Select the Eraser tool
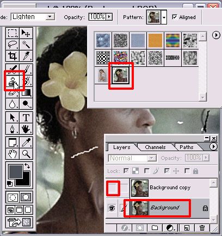 pos(13,92)
